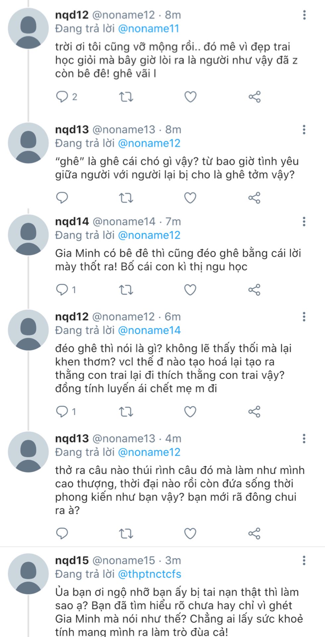Retweet nqd13's 4m tweet
This screenshot has height=637, width=325.
[x=126, y=533]
